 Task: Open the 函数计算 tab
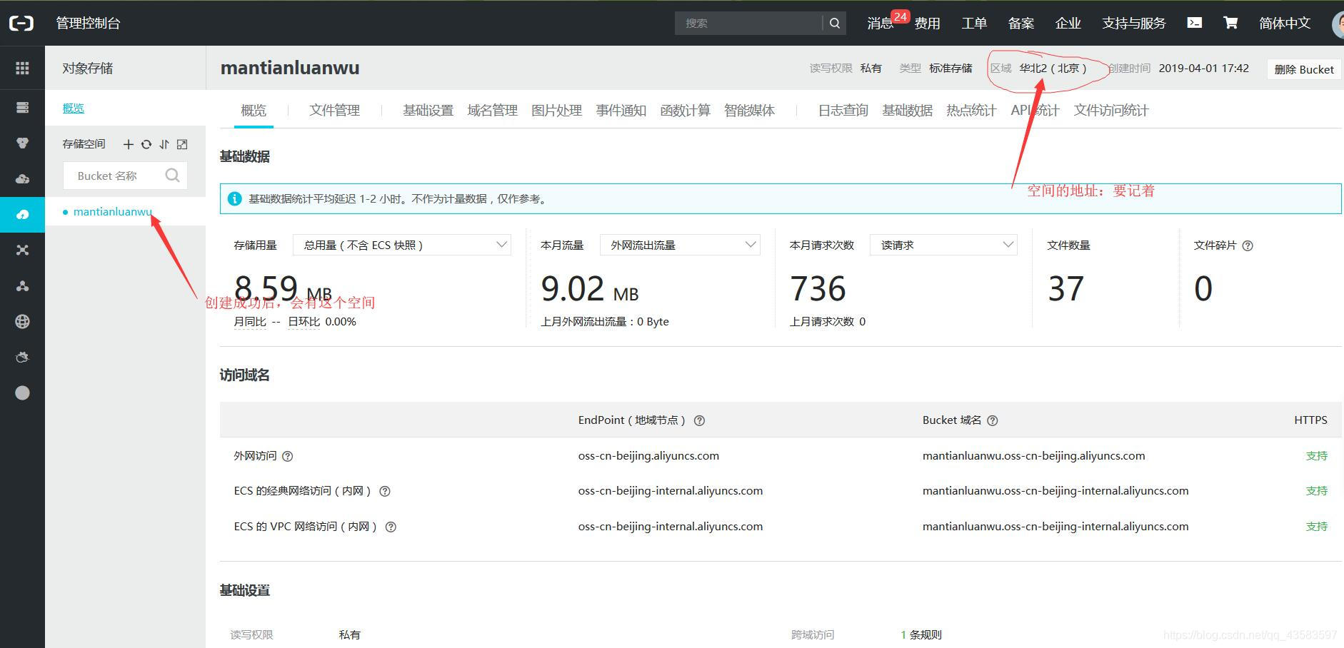[x=685, y=110]
